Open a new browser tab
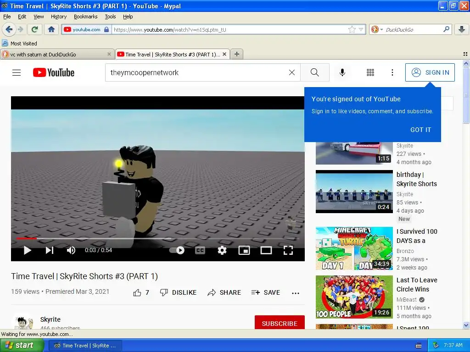This screenshot has height=352, width=470. point(237,54)
